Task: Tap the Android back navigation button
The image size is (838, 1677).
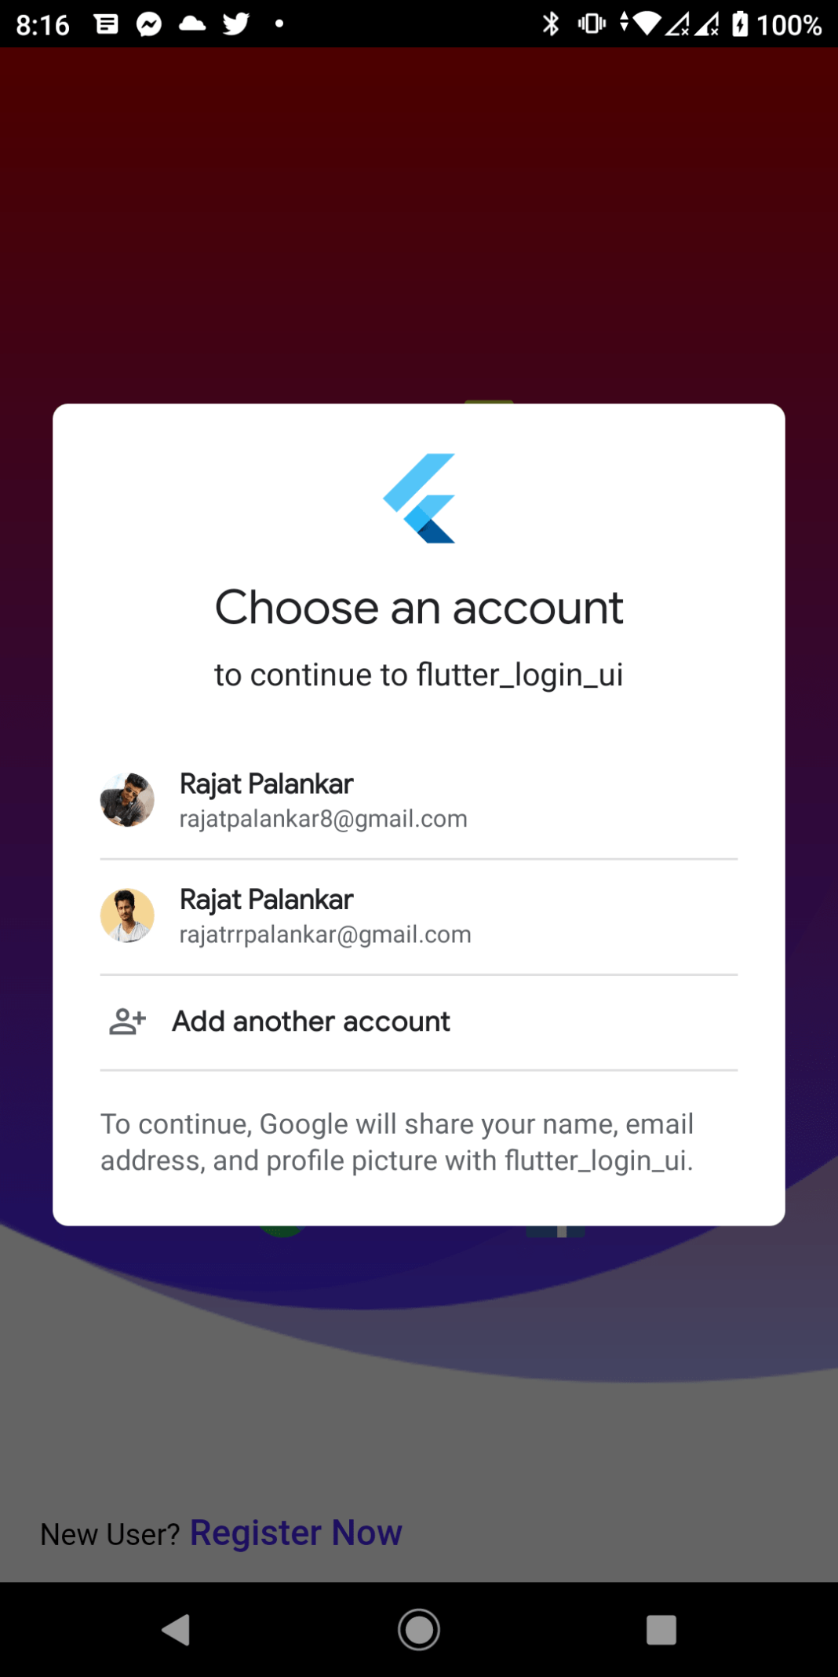Action: coord(176,1630)
